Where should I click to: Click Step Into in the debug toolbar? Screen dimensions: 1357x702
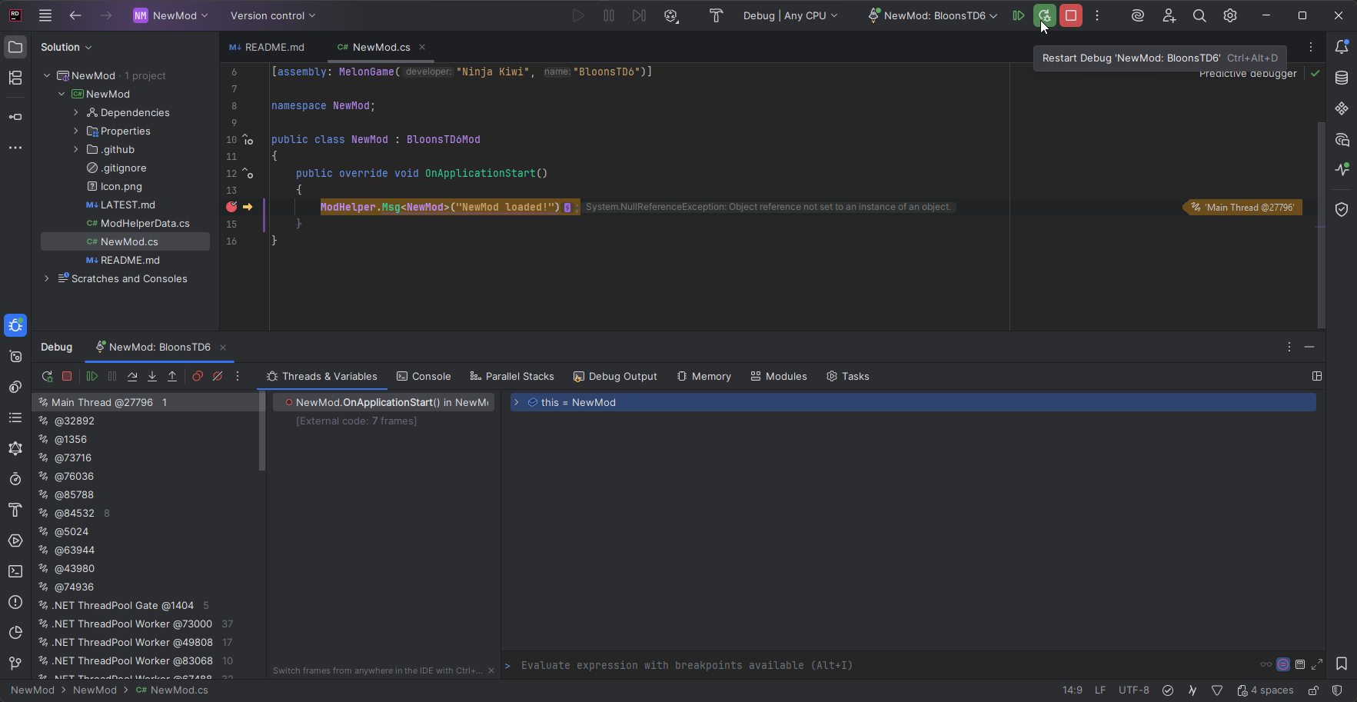(152, 376)
